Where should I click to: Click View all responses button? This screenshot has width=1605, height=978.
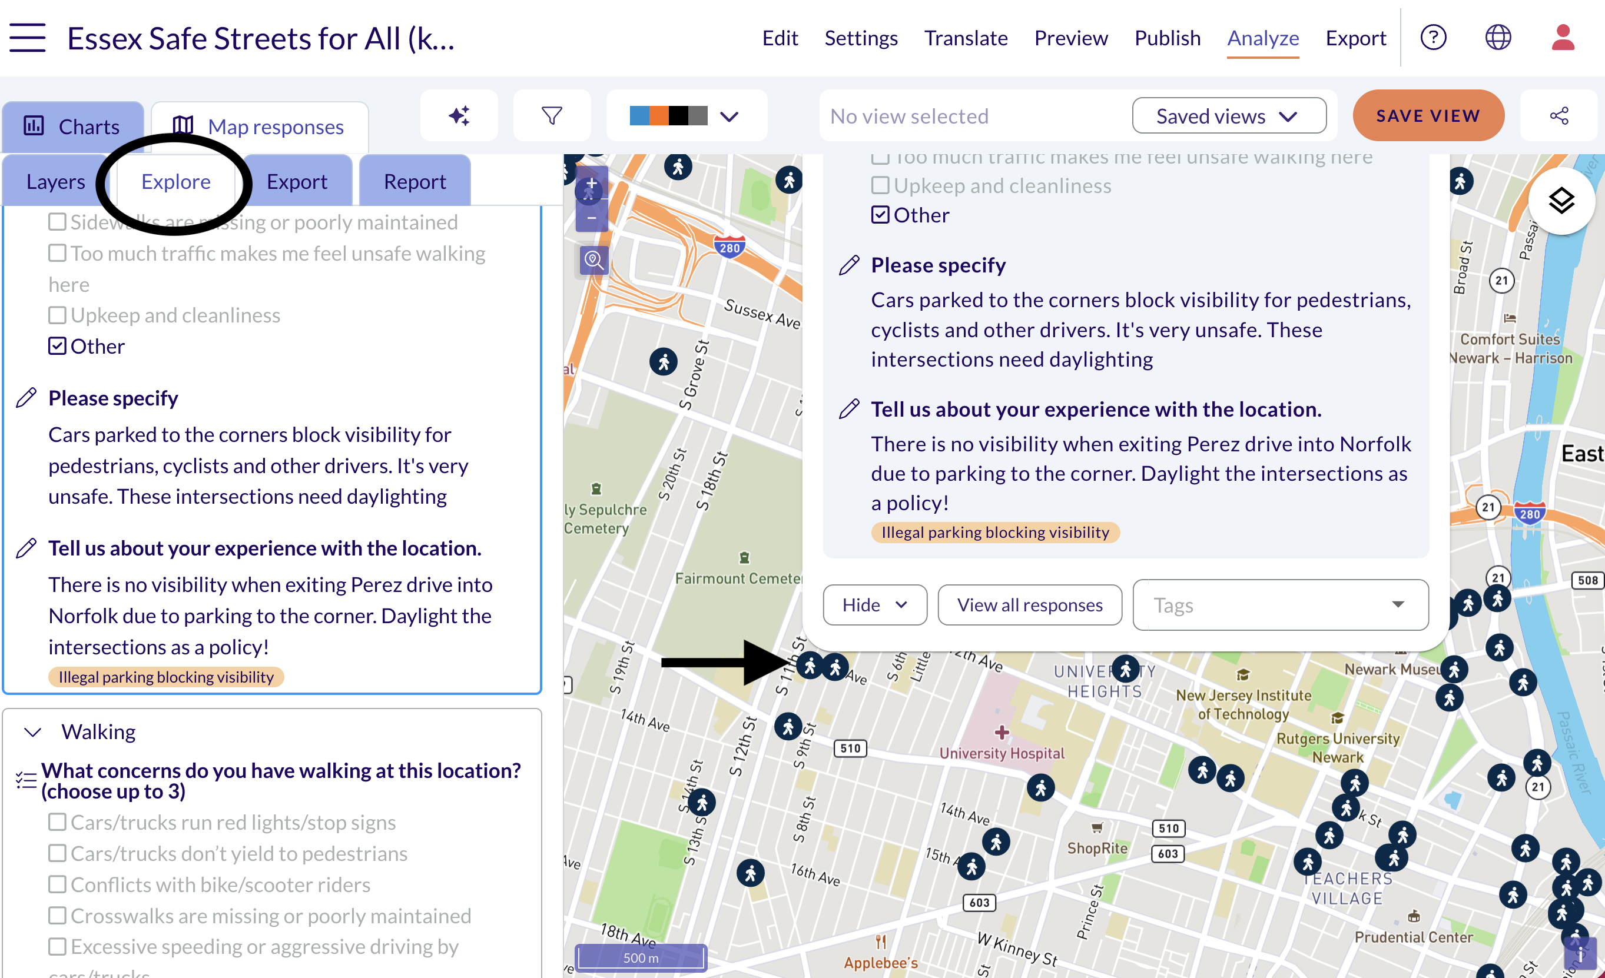pos(1030,605)
